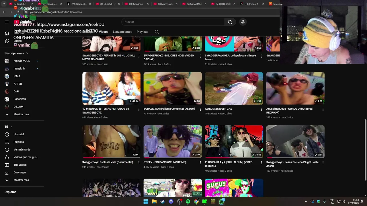Open Kick app in taskbar
Image resolution: width=367 pixels, height=206 pixels.
205,201
